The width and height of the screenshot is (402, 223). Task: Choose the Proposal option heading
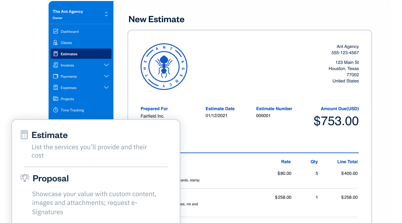point(51,178)
